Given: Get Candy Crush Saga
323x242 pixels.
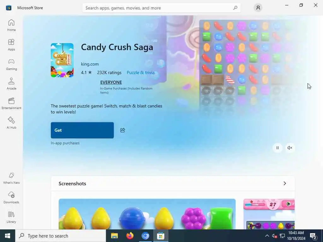Looking at the screenshot, I should (x=82, y=130).
